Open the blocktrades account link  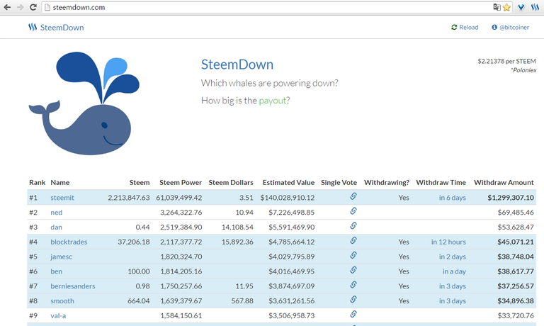[x=69, y=242]
